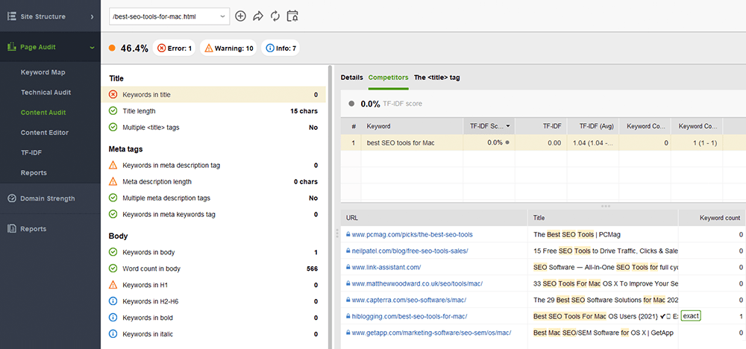Open getapp.com seo-sem os mac link
Image resolution: width=746 pixels, height=349 pixels.
pos(431,333)
